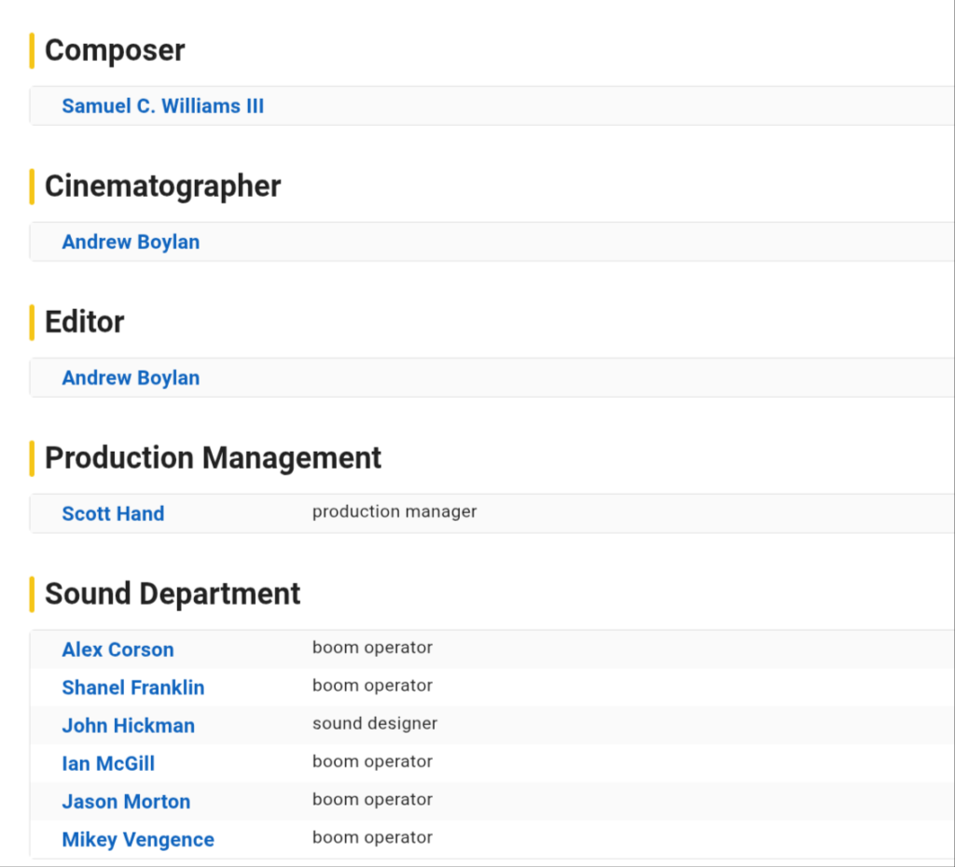The width and height of the screenshot is (955, 867).
Task: Open Scott Hand's profile link
Action: 113,514
